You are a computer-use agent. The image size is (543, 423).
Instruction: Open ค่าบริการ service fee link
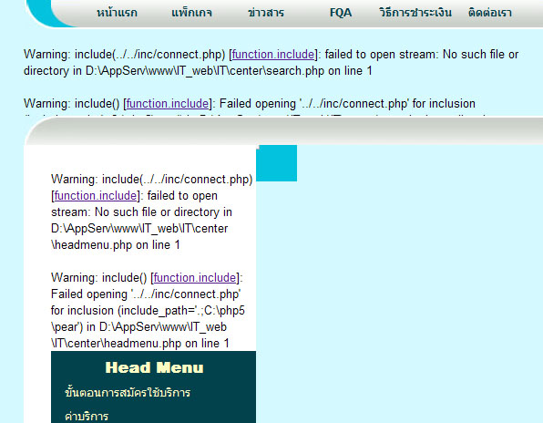(87, 416)
